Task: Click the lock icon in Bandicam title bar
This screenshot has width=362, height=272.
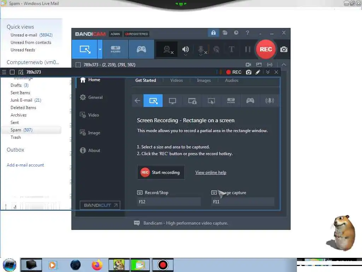Action: click(x=213, y=33)
